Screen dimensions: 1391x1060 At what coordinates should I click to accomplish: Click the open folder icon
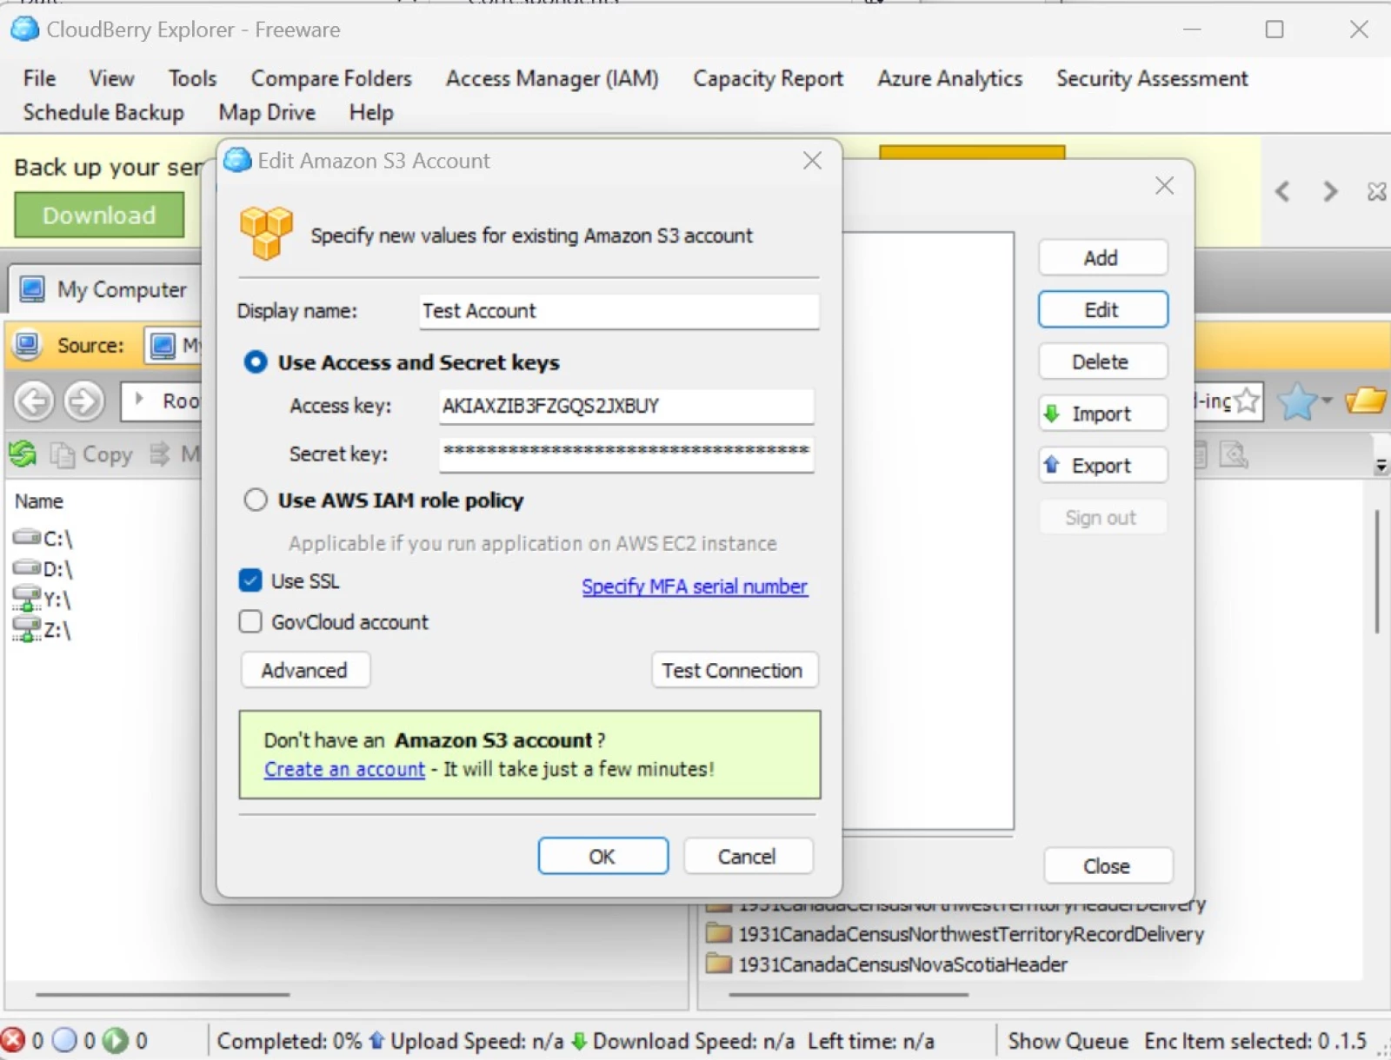tap(1365, 401)
